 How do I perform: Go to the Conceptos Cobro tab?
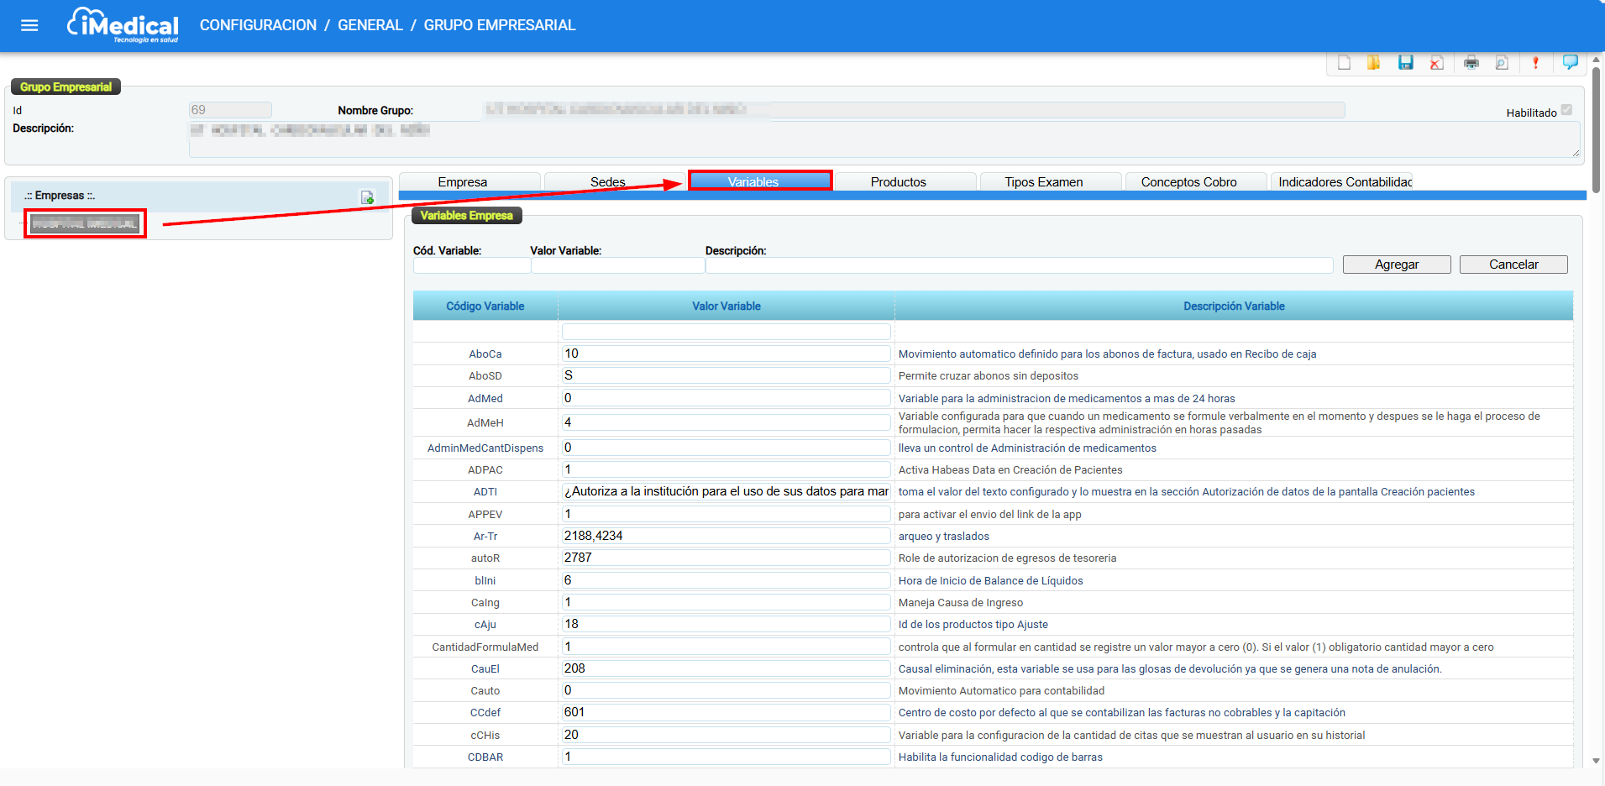click(x=1188, y=181)
